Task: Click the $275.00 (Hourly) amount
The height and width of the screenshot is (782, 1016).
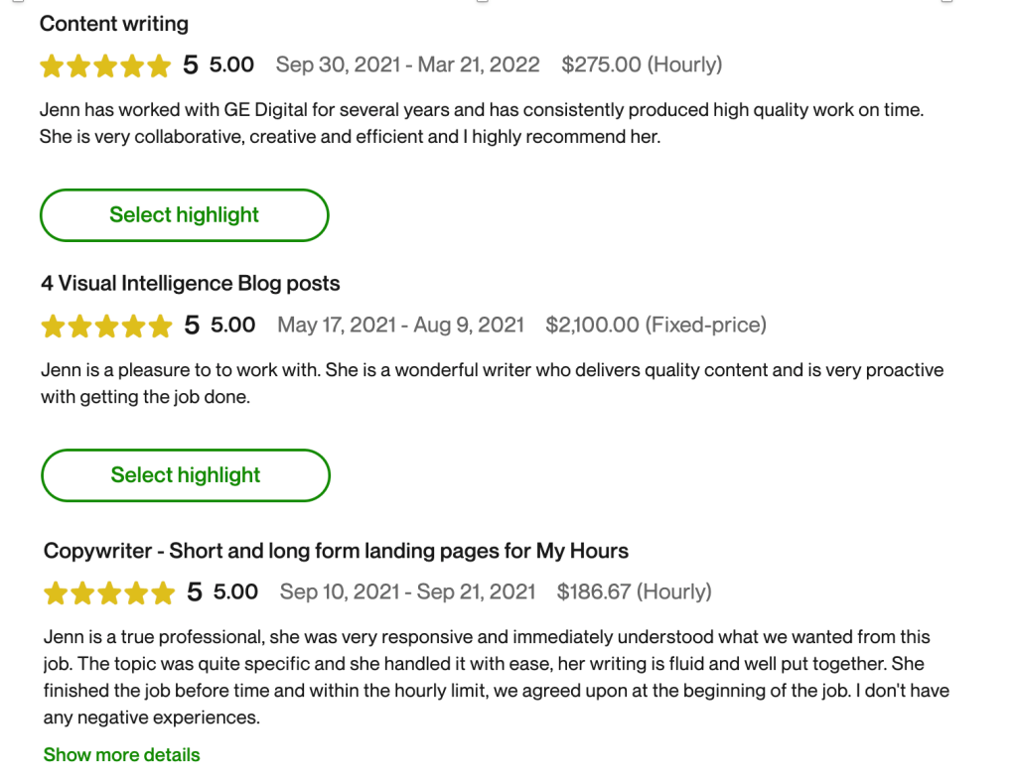Action: (x=642, y=65)
